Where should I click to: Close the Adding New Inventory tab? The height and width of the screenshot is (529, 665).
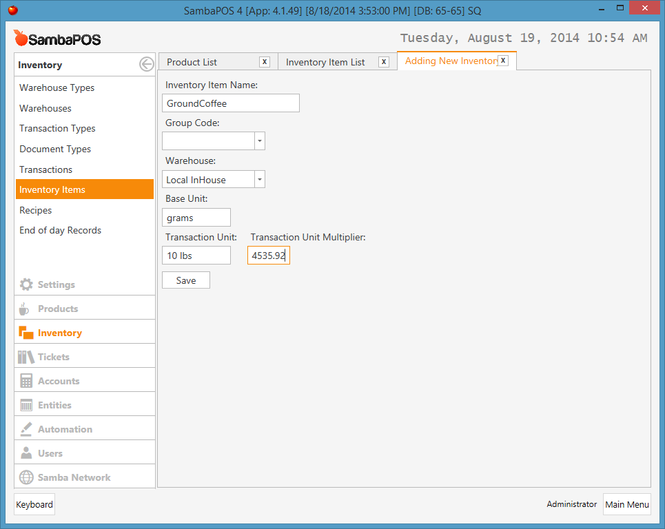[503, 61]
